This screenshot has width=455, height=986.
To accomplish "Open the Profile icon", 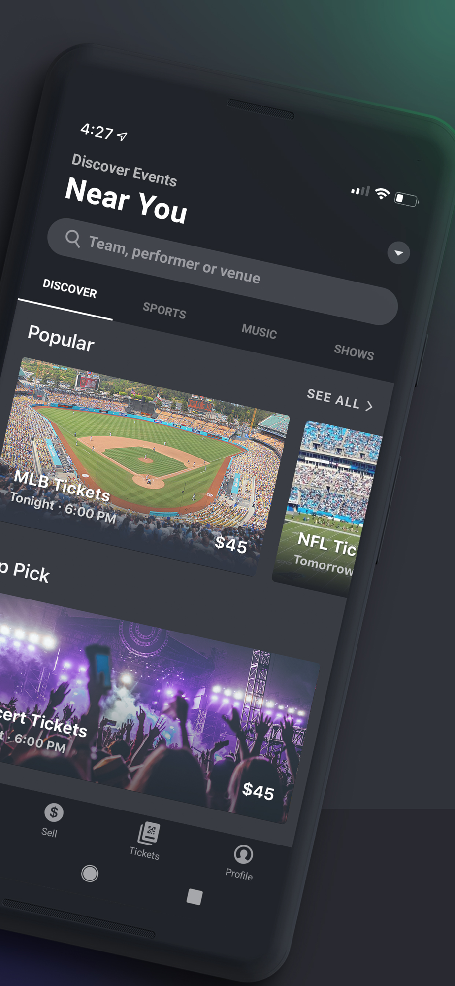I will 243,854.
